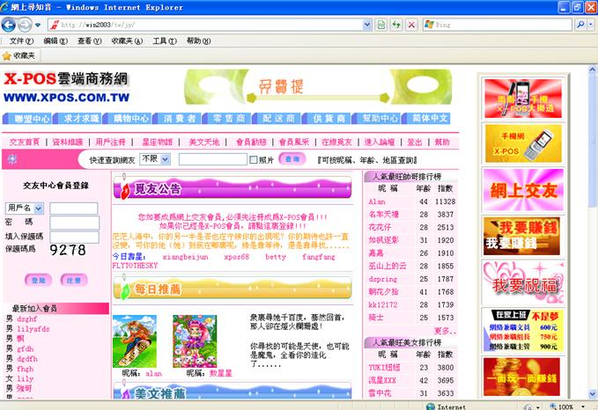Viewport: 598px width, 410px height.
Task: Click the X-POS 雲端商務網 logo
Action: (66, 87)
